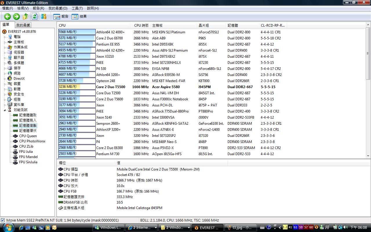The width and height of the screenshot is (371, 232).
Task: Select the CPU Queen benchmark icon
Action: 16,136
